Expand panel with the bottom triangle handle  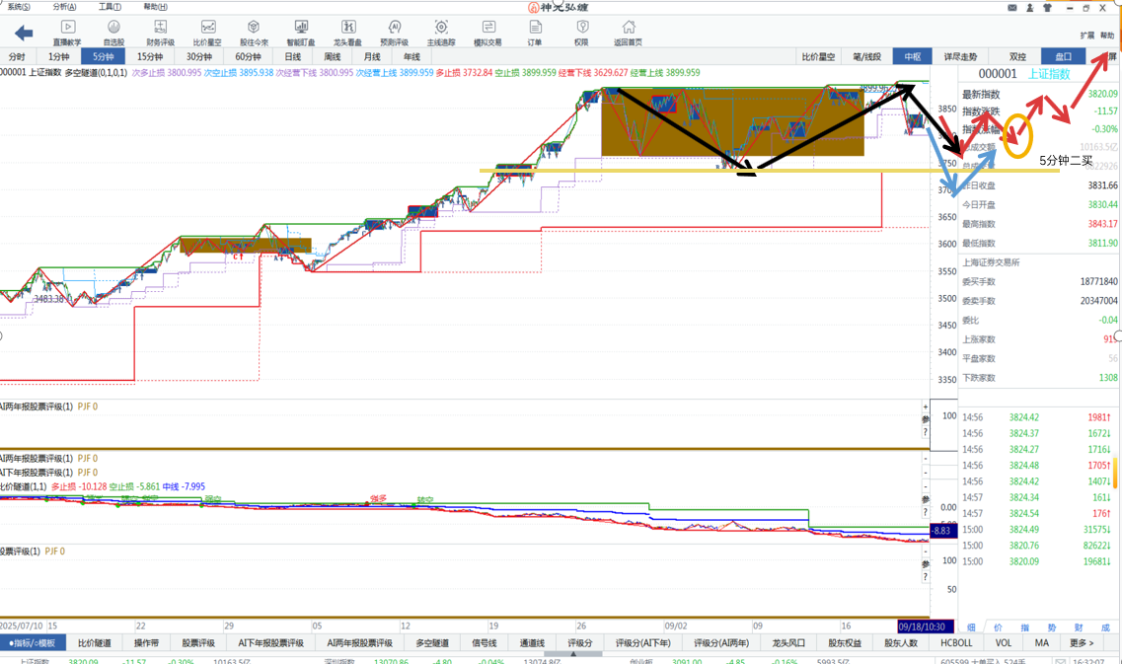572,654
